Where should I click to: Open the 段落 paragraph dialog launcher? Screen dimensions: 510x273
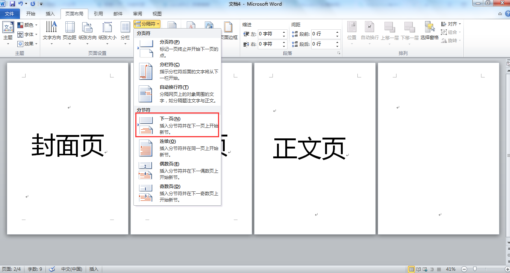pyautogui.click(x=339, y=53)
